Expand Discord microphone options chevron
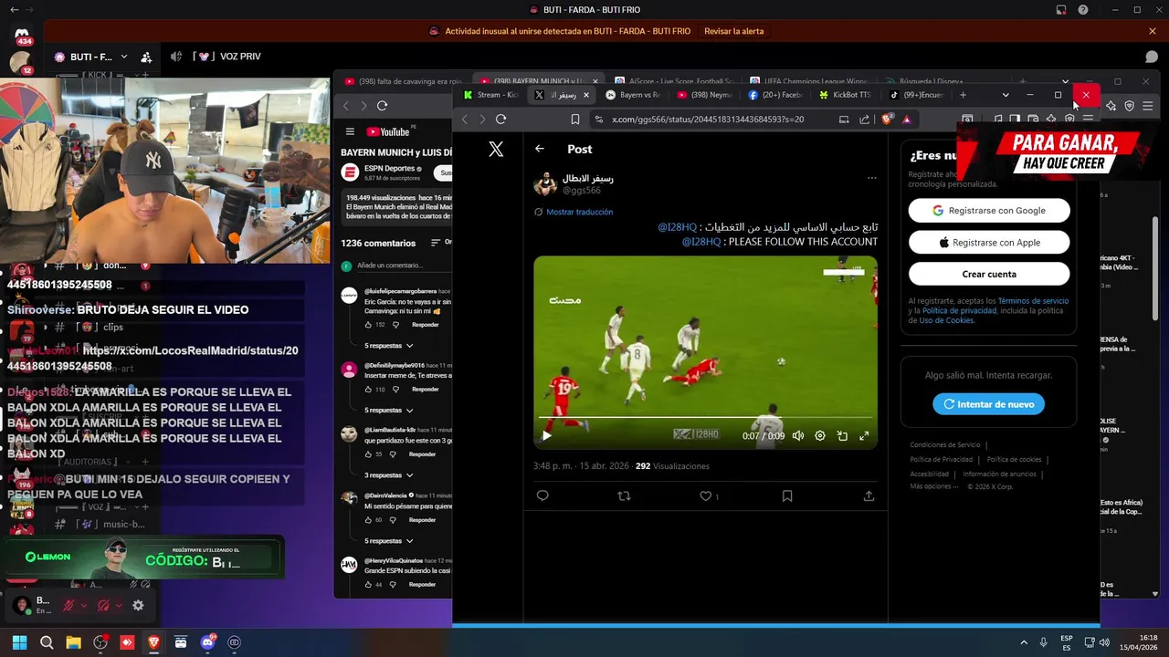Viewport: 1169px width, 657px height. point(84,605)
